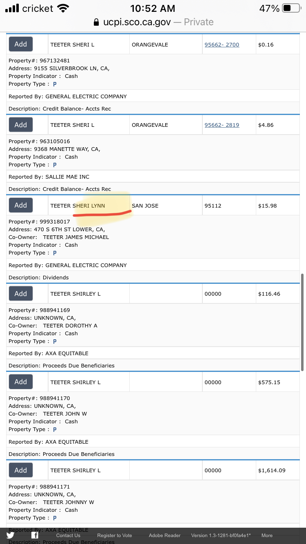Select the version number text in footer
The image size is (306, 544).
(x=221, y=535)
